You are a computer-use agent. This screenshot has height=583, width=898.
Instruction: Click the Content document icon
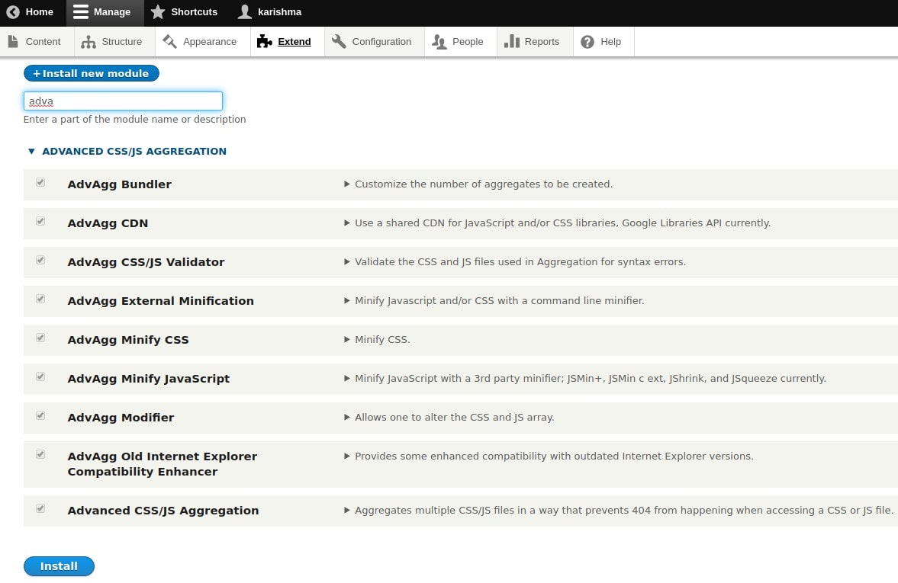(x=13, y=41)
